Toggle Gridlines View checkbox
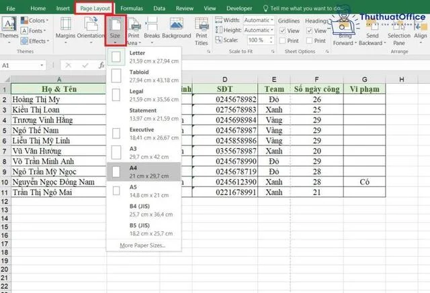 282,31
